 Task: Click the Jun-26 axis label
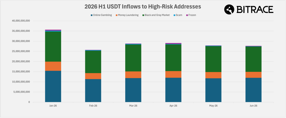[253, 106]
